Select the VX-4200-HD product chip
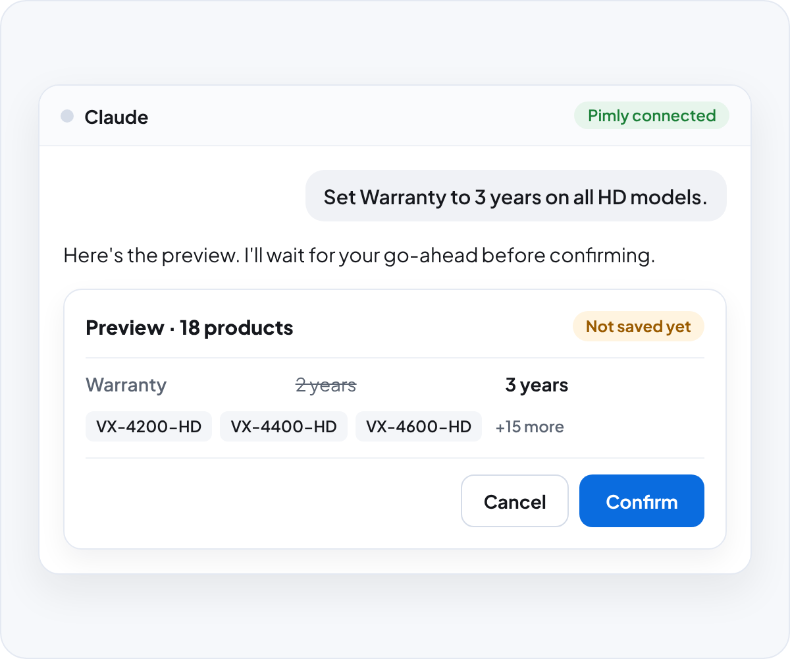This screenshot has width=790, height=659. (x=149, y=426)
